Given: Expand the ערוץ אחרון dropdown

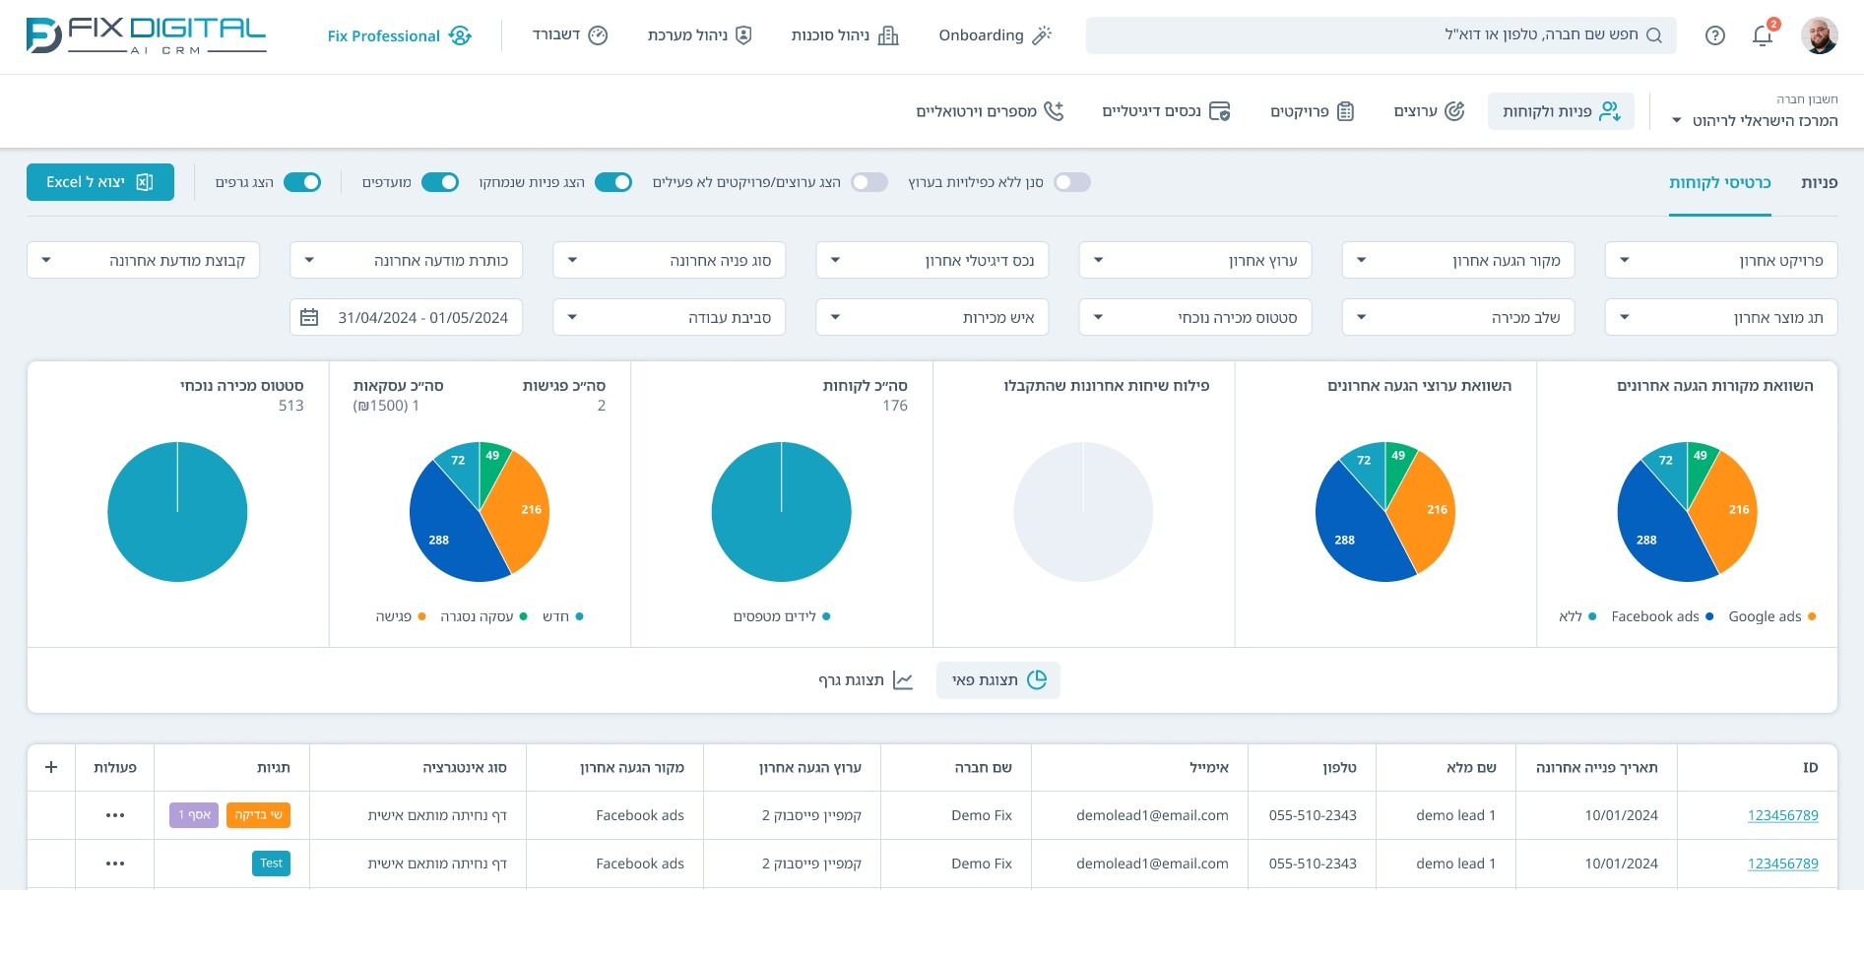Looking at the screenshot, I should 1195,261.
